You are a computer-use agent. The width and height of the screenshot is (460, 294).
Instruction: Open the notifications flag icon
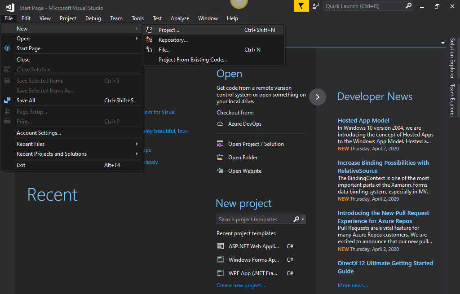301,6
